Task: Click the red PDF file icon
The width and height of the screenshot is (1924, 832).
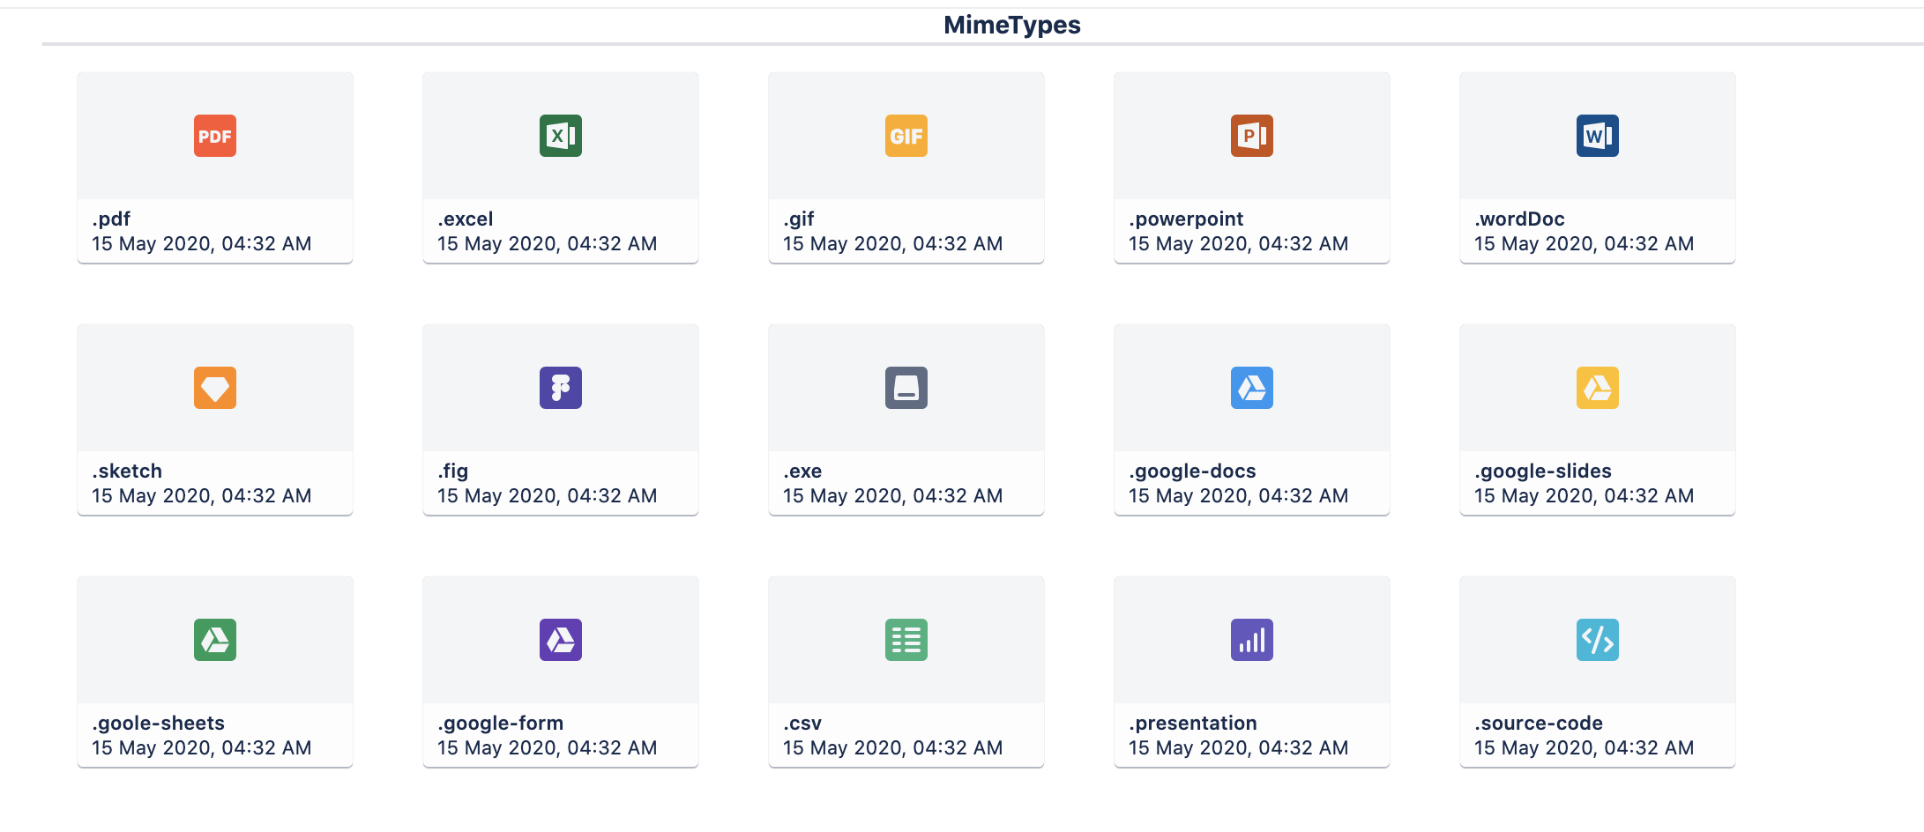Action: 215,136
